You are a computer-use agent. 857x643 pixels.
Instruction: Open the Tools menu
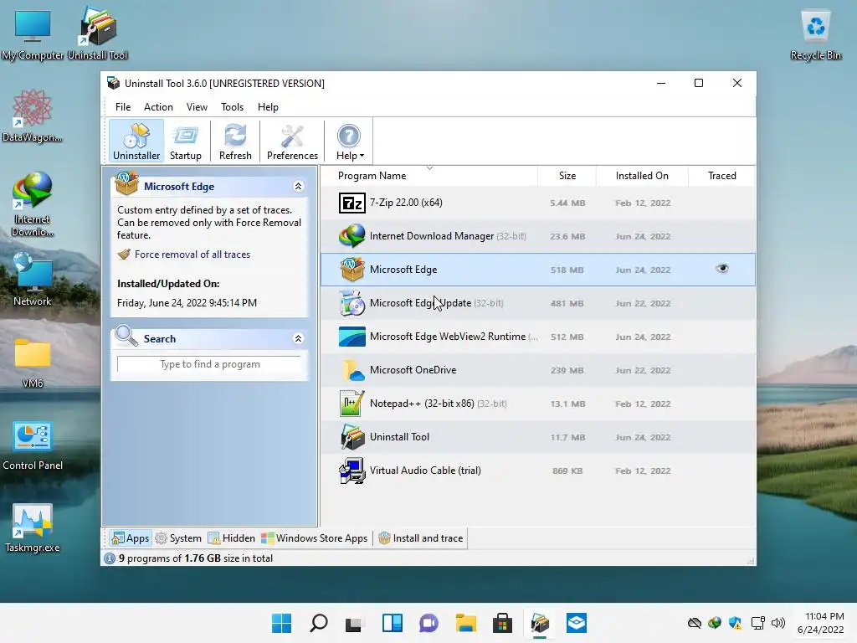pyautogui.click(x=232, y=107)
